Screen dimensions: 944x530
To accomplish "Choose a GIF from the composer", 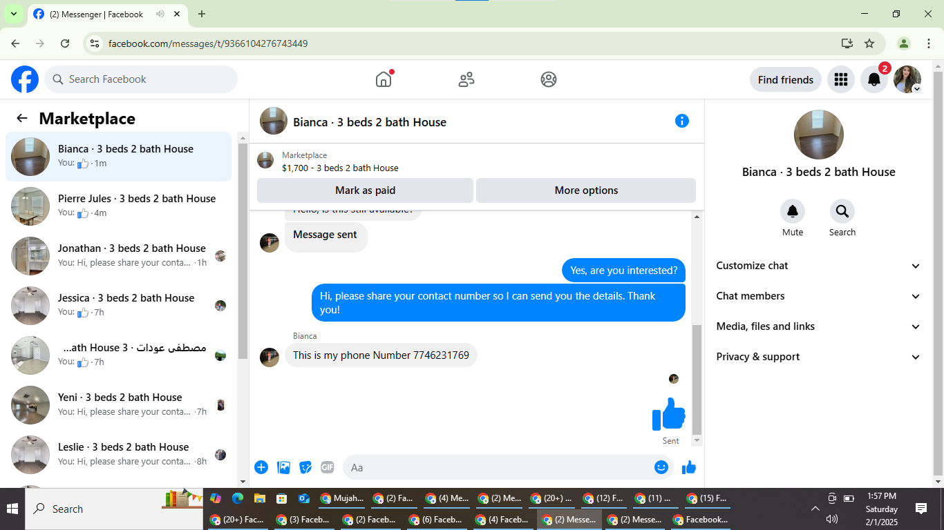I will (x=328, y=467).
